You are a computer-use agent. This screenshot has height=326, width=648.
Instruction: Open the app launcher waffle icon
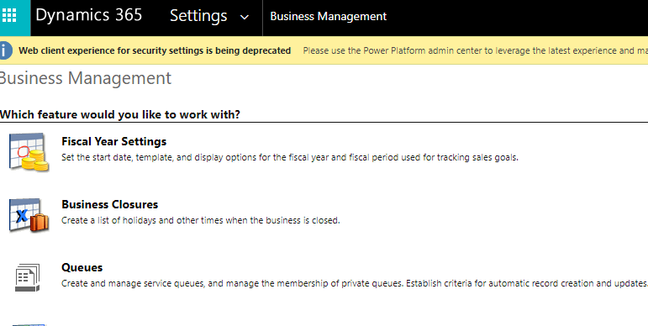pos(9,16)
